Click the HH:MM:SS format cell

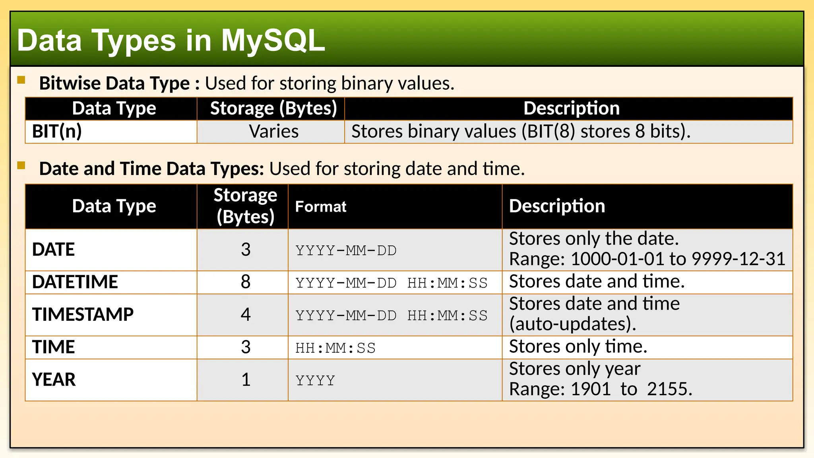(x=335, y=348)
